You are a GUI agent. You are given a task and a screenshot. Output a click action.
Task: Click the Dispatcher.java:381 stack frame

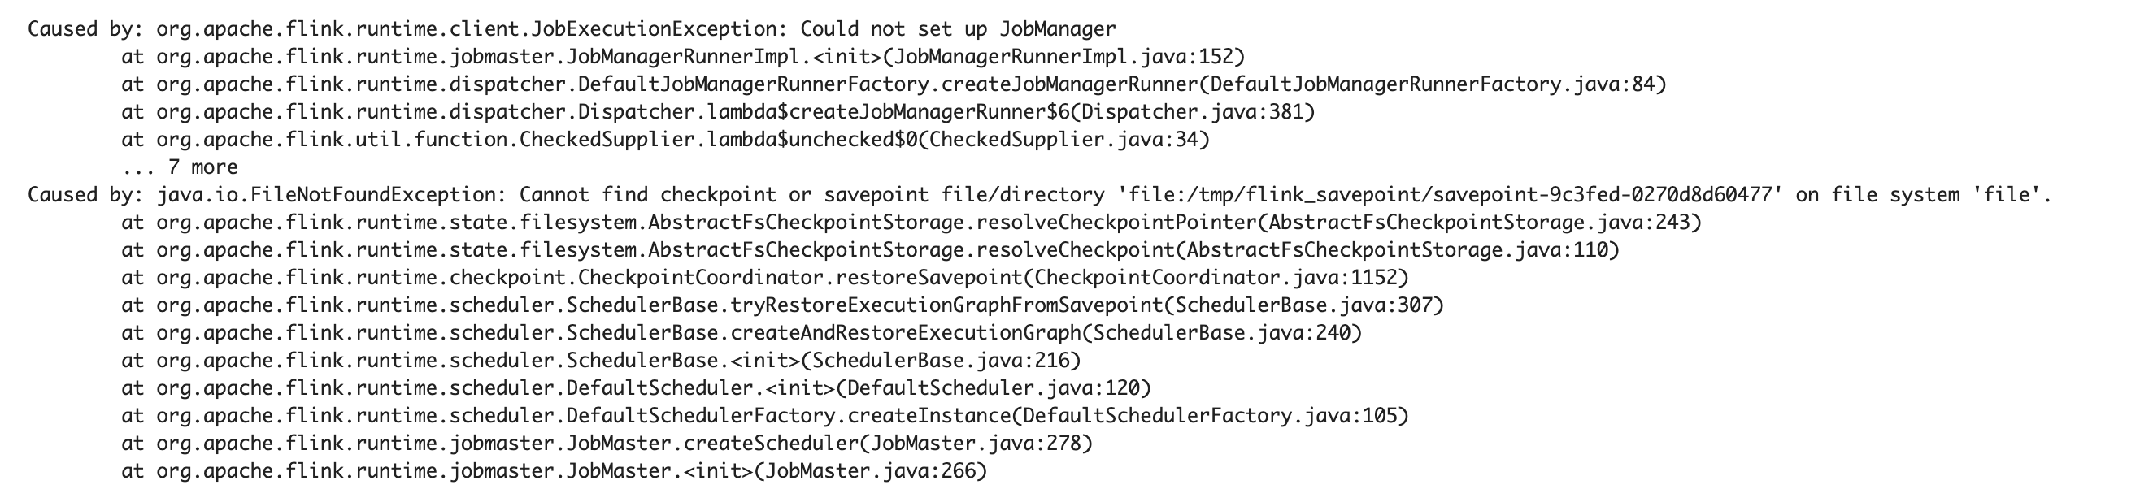[718, 111]
